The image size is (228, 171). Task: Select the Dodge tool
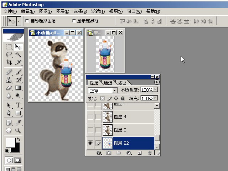pos(18,95)
